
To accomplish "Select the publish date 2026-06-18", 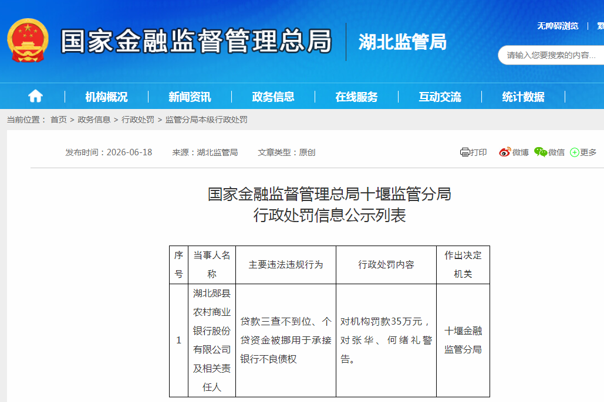I will 129,152.
